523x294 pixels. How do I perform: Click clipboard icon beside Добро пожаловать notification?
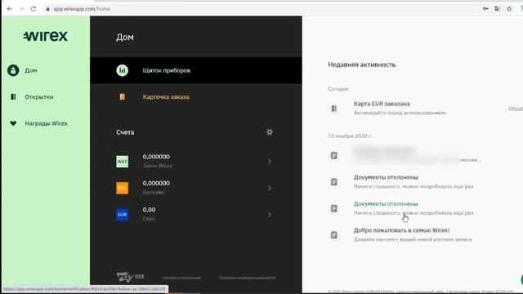[334, 234]
